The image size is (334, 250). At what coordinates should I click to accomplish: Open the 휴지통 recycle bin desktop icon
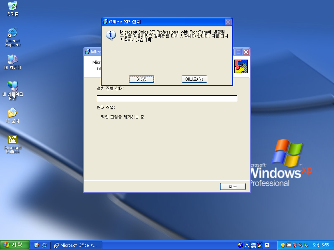[13, 9]
